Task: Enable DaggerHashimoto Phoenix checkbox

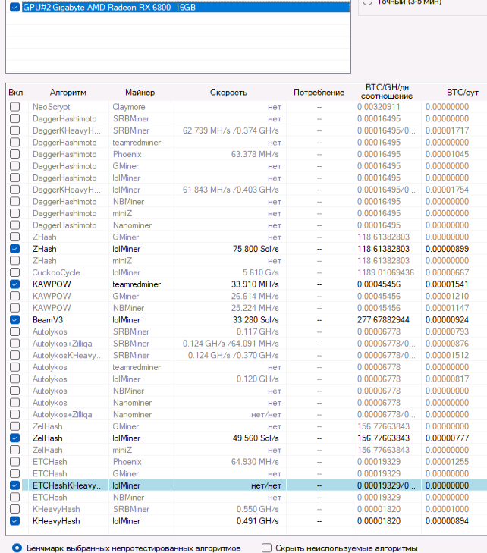Action: (x=15, y=154)
